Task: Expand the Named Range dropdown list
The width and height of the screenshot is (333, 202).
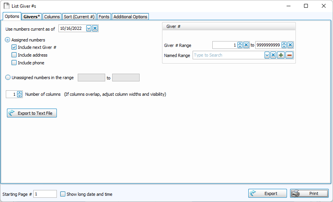Action: pyautogui.click(x=267, y=55)
